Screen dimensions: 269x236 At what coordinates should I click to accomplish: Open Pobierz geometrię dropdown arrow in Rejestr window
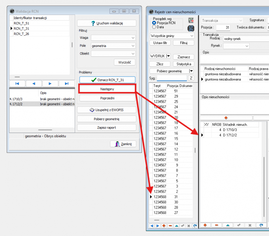(x=191, y=71)
